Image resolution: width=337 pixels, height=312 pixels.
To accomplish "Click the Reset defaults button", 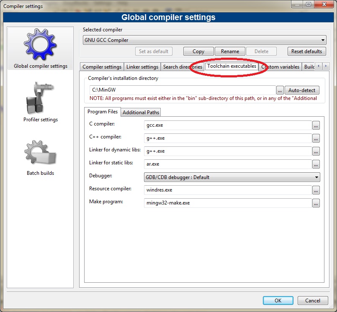I will [x=307, y=51].
